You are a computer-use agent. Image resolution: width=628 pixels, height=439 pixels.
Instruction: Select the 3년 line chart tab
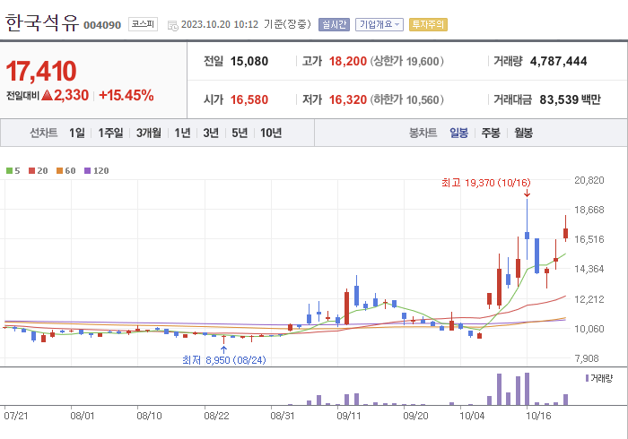211,133
